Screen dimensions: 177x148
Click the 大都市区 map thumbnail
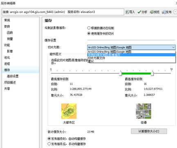click(69, 111)
